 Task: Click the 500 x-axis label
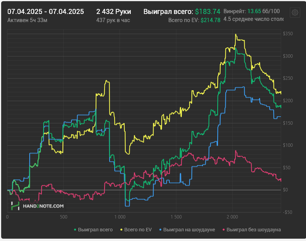(x=64, y=217)
